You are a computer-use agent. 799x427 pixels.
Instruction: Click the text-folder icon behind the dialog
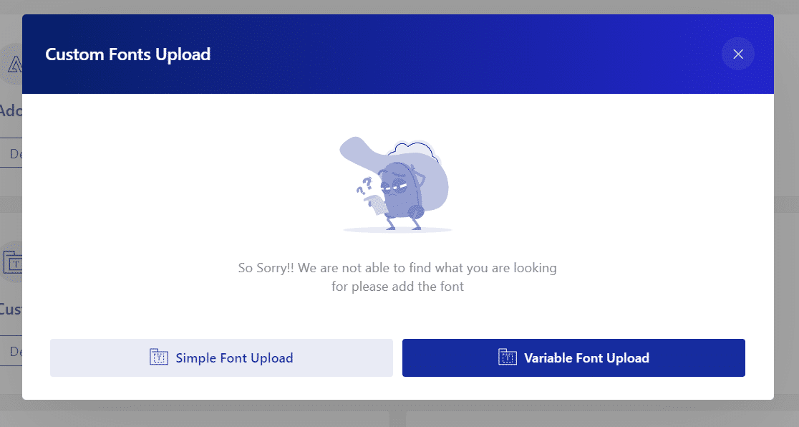(x=12, y=264)
